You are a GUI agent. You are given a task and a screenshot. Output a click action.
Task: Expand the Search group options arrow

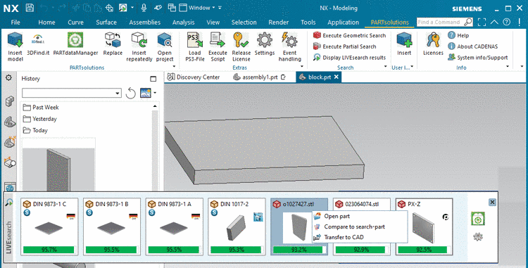(x=386, y=67)
